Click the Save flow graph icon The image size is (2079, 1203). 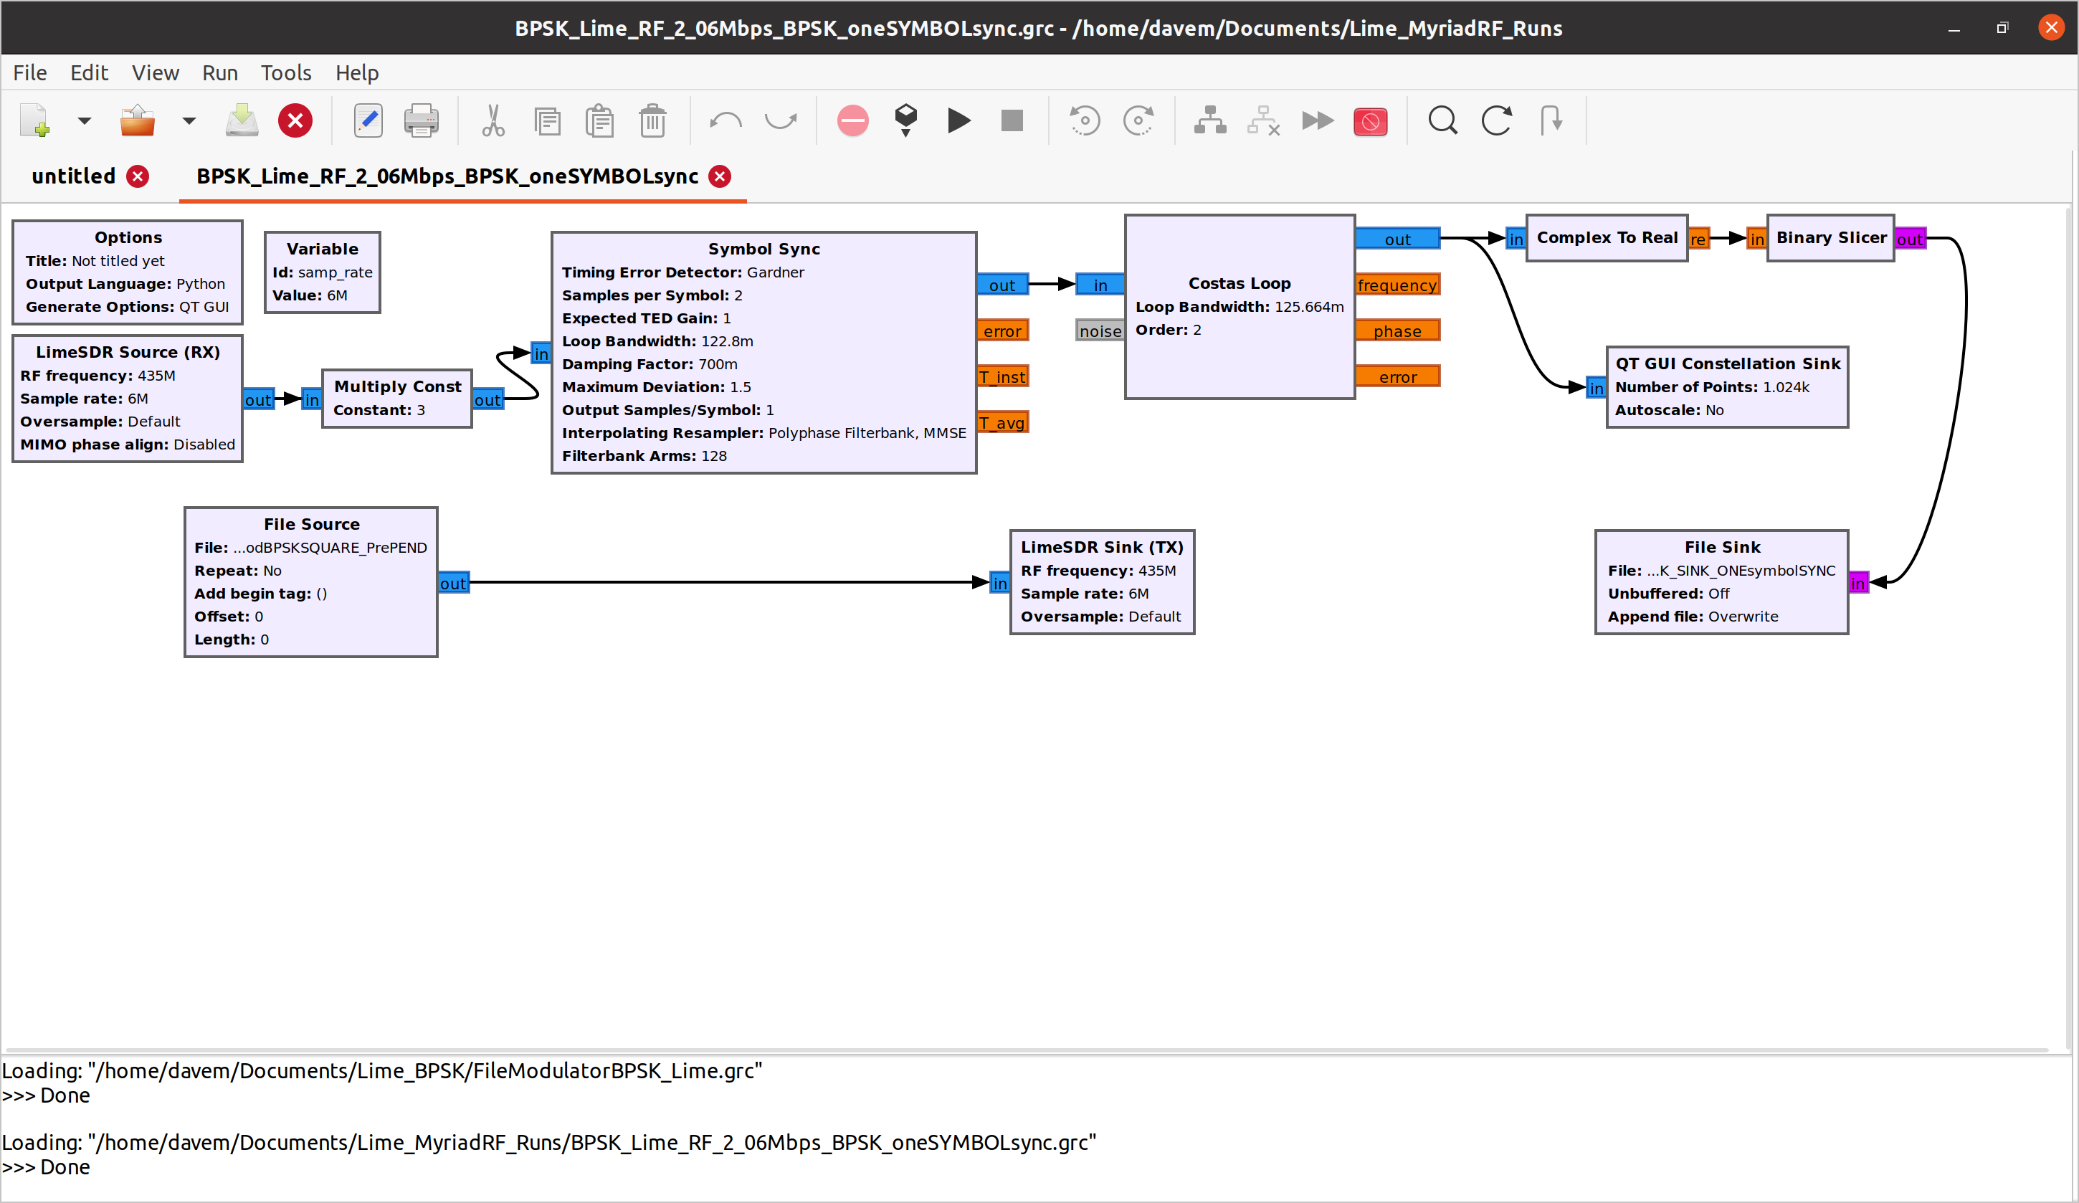pyautogui.click(x=242, y=121)
